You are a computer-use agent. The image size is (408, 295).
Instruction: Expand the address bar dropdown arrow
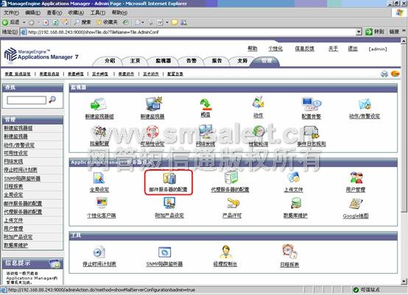pos(359,32)
